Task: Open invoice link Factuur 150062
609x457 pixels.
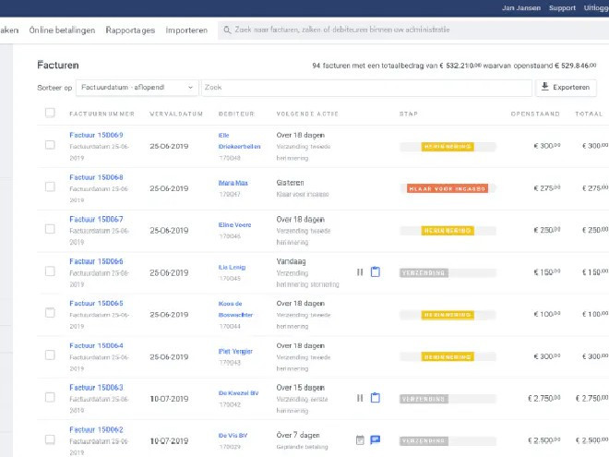Action: click(x=96, y=429)
